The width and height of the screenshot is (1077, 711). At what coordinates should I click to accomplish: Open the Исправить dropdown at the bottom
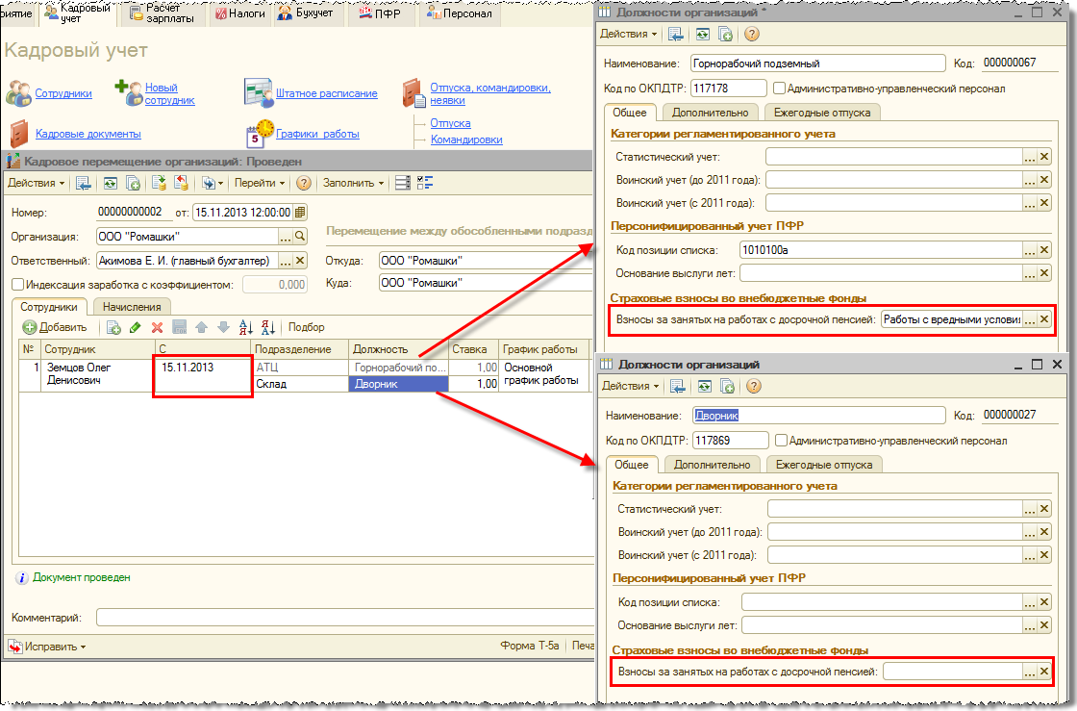click(x=47, y=647)
